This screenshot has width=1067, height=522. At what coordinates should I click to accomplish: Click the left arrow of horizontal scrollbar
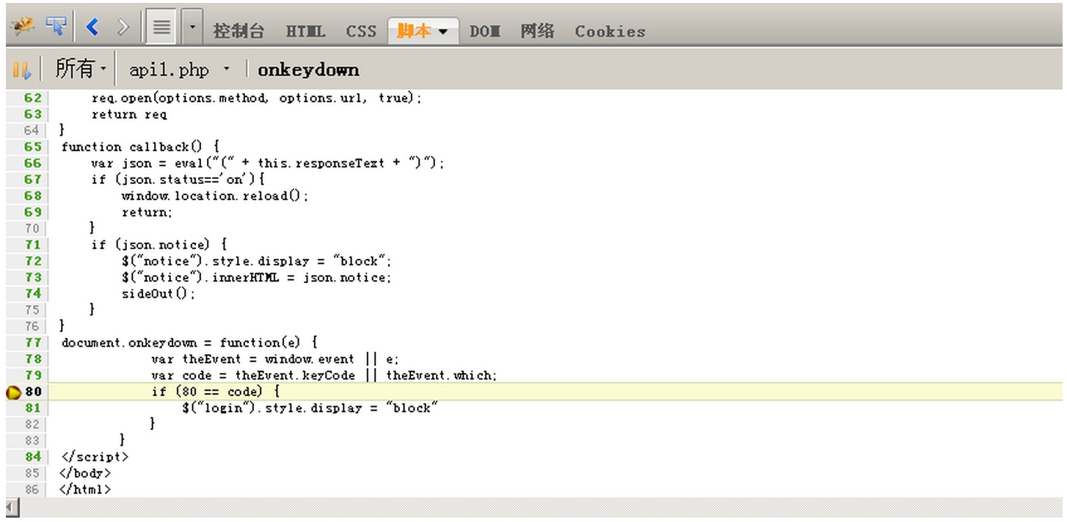click(x=11, y=507)
